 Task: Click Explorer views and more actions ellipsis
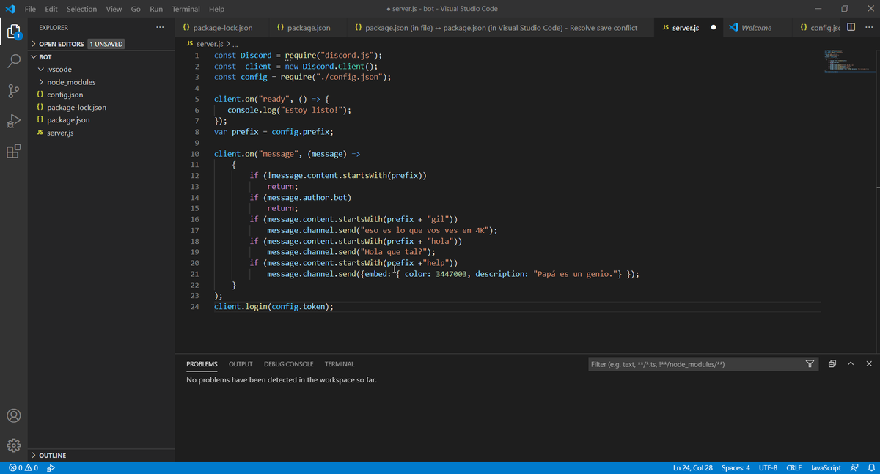(160, 28)
